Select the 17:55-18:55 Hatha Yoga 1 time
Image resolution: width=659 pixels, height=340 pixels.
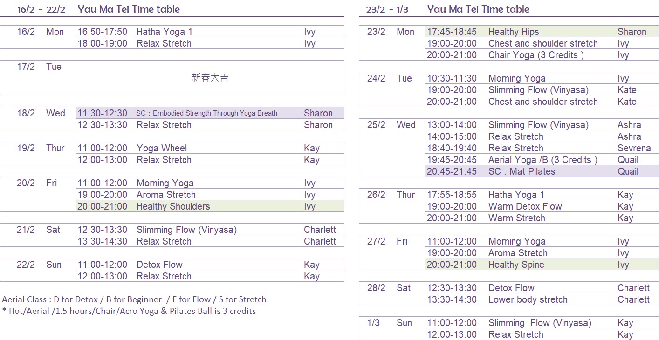click(x=452, y=195)
